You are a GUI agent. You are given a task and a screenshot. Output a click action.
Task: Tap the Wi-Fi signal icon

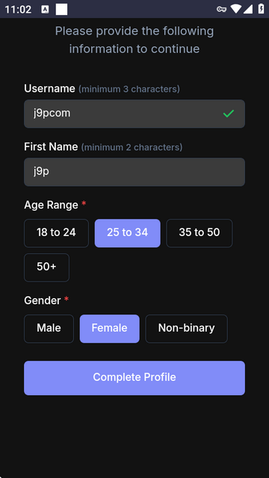tap(236, 9)
